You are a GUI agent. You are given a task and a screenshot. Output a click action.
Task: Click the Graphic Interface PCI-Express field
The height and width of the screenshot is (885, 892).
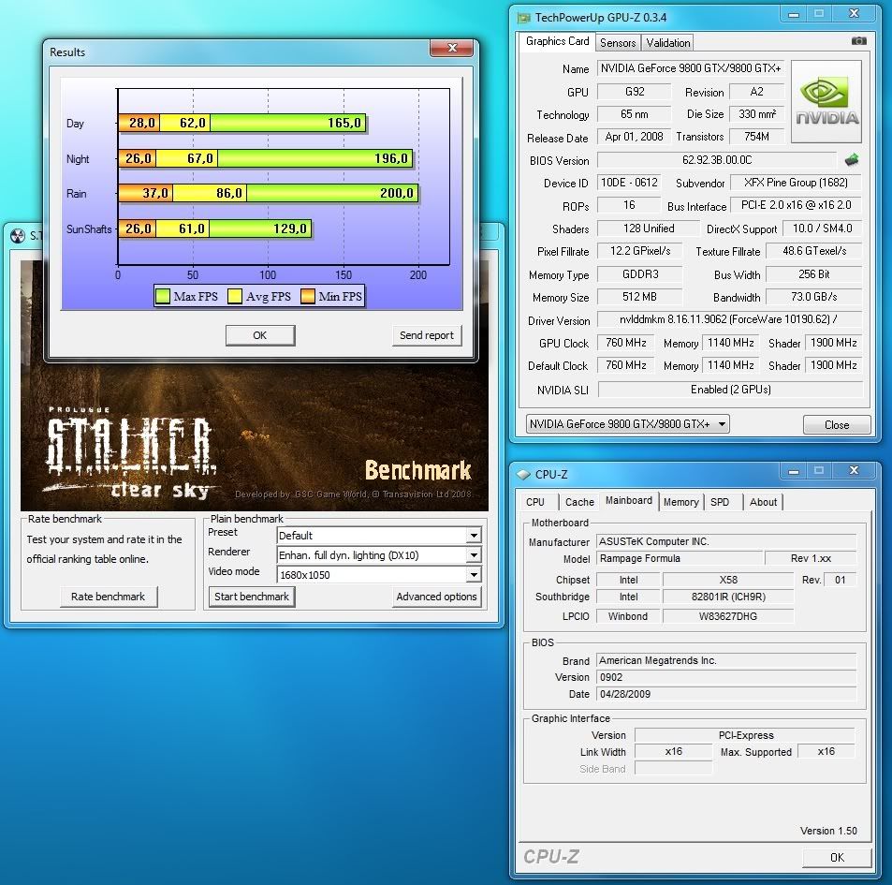click(x=745, y=735)
